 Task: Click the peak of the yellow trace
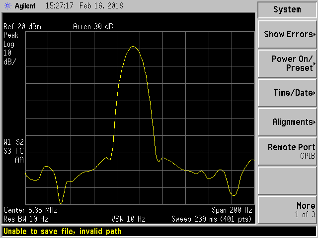[x=133, y=47]
